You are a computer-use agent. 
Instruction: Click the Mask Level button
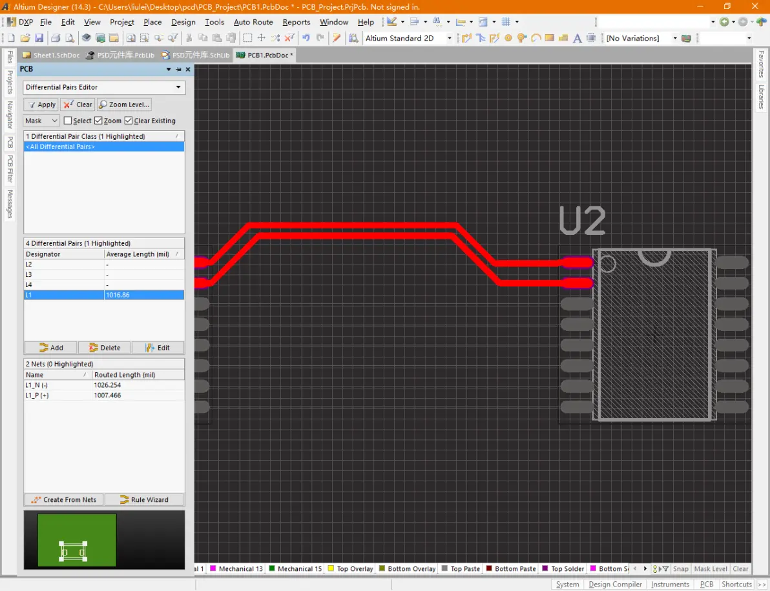click(x=711, y=569)
